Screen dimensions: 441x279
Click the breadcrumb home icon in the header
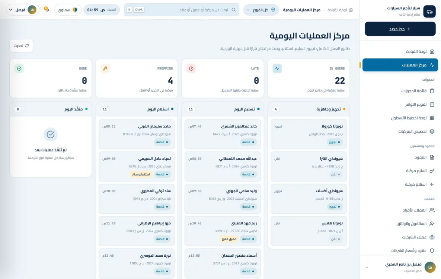tap(351, 10)
